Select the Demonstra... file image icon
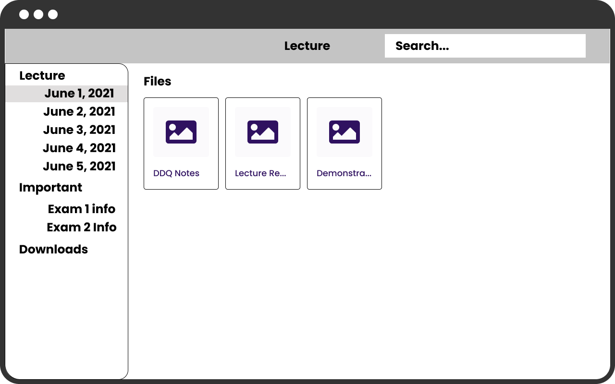This screenshot has height=384, width=615. tap(344, 132)
